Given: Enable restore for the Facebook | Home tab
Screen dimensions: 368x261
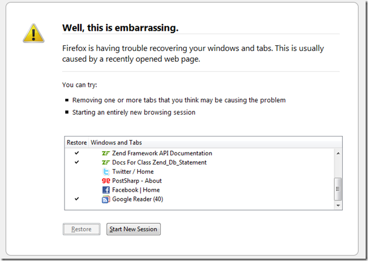Looking at the screenshot, I should click(77, 190).
